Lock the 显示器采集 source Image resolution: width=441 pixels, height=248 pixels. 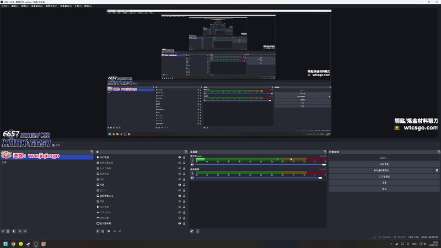pyautogui.click(x=184, y=224)
